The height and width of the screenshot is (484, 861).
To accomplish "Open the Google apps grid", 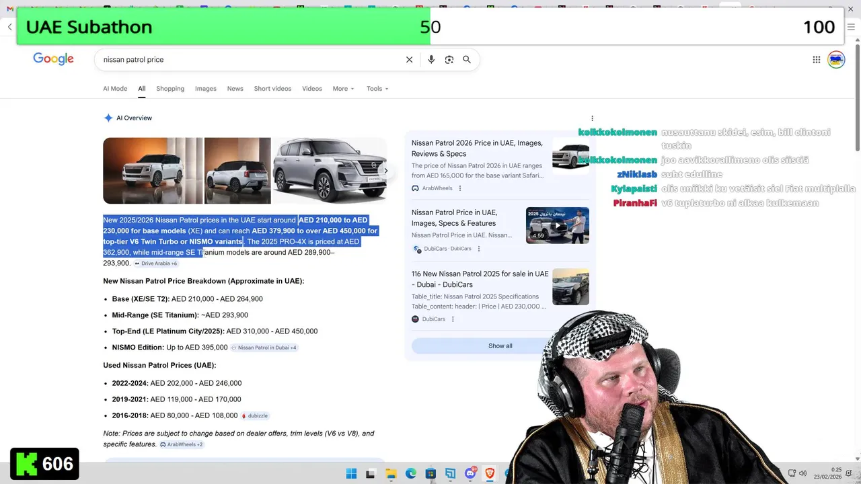I will (817, 60).
